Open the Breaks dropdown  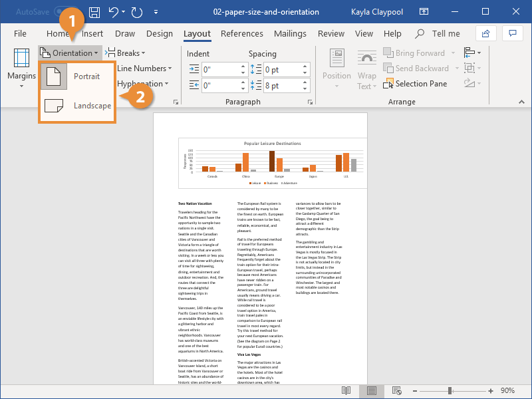(126, 53)
